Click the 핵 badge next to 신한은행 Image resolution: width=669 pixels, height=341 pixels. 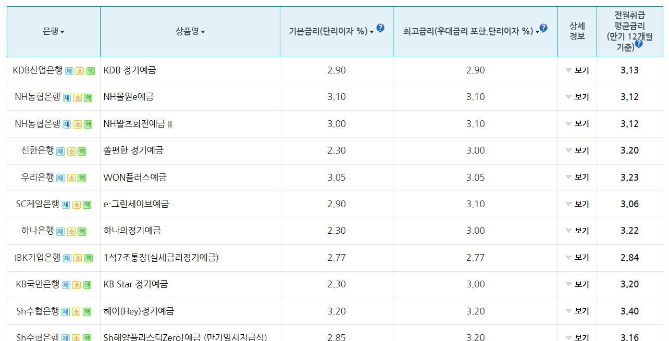82,151
